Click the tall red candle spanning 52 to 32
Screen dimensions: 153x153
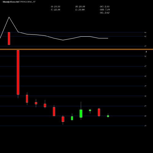pos(18,73)
